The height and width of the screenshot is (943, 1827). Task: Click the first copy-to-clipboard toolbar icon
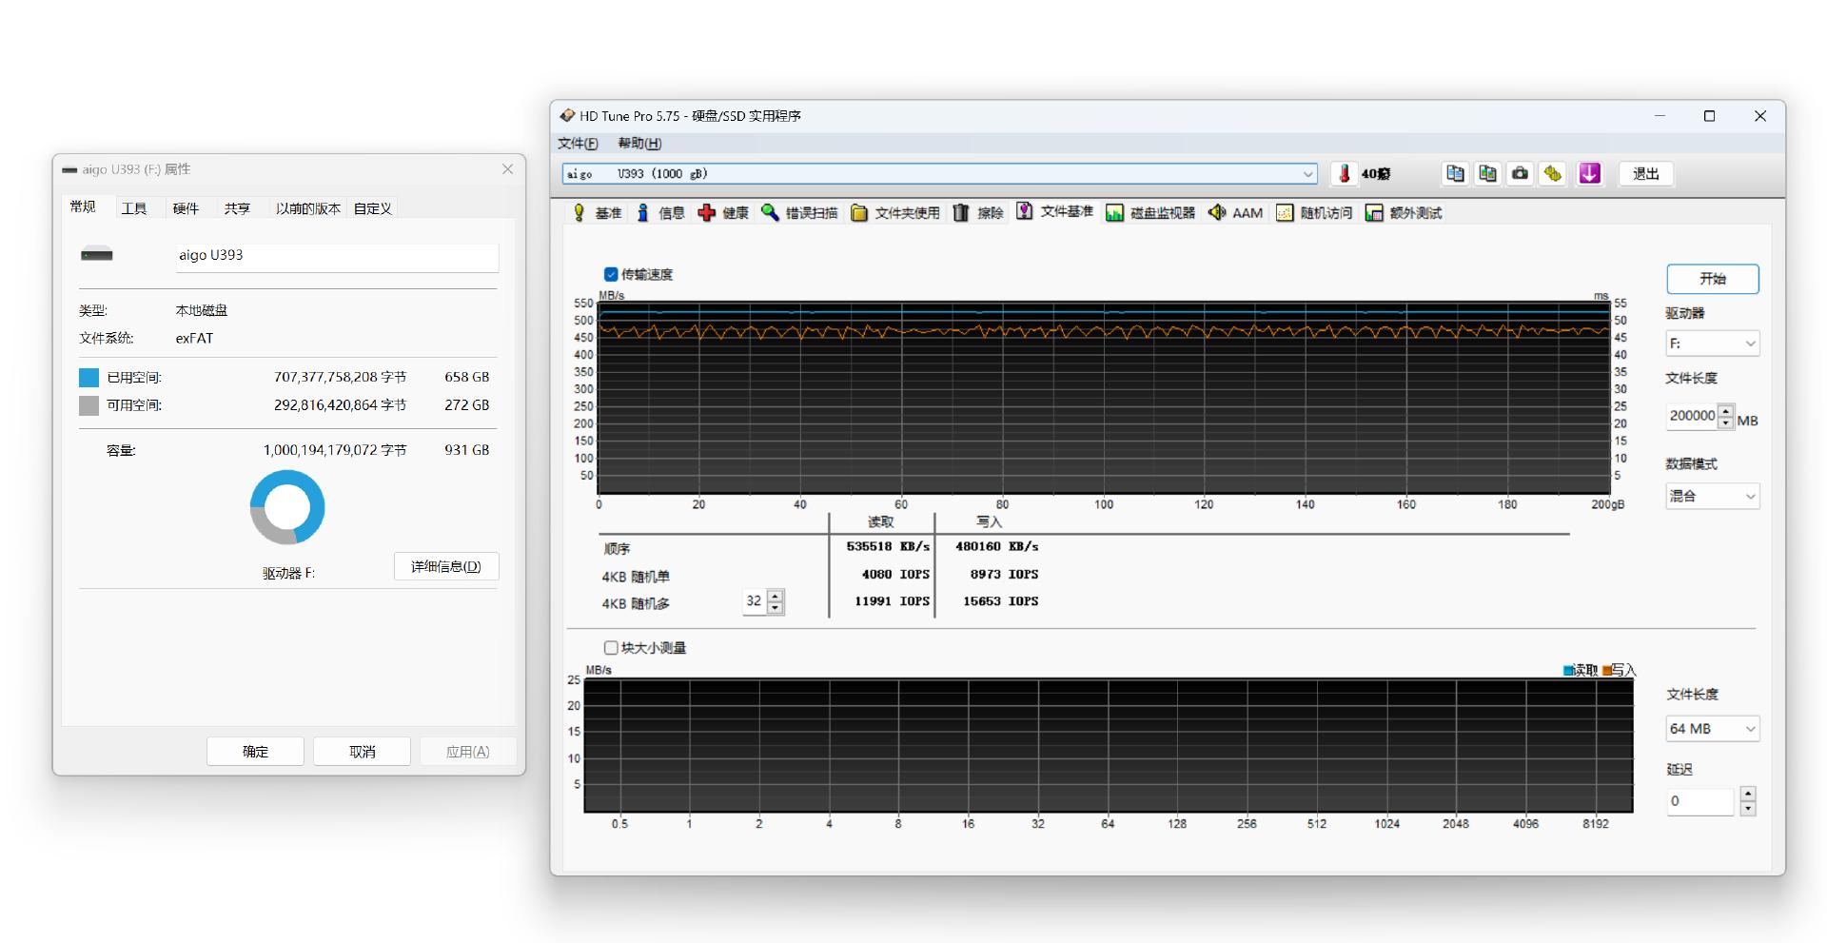tap(1455, 173)
